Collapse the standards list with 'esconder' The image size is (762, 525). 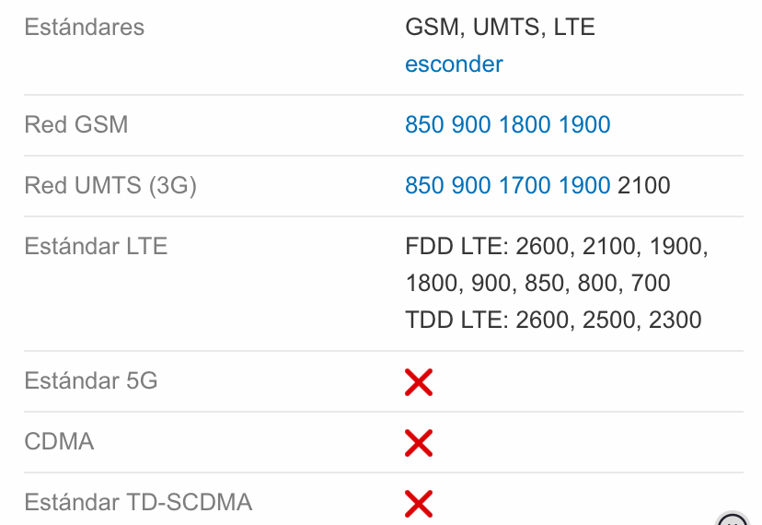pos(454,64)
